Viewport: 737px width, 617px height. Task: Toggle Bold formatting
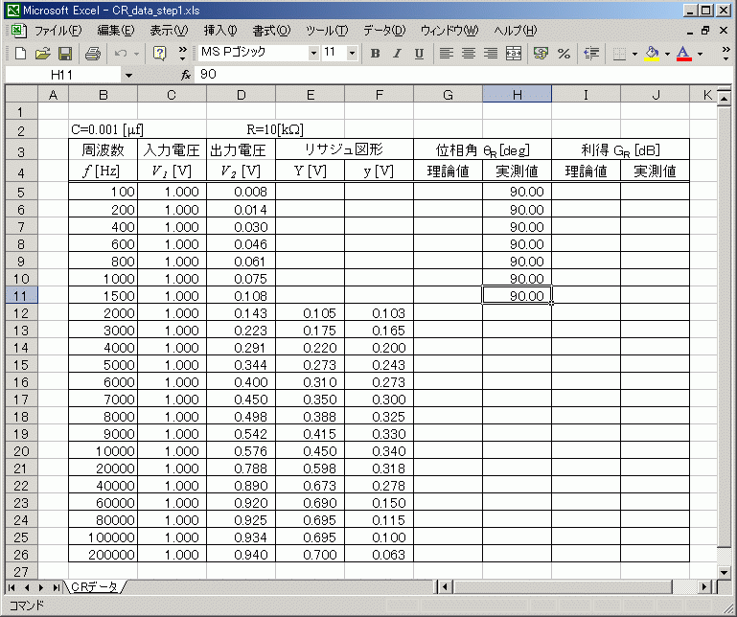[375, 54]
